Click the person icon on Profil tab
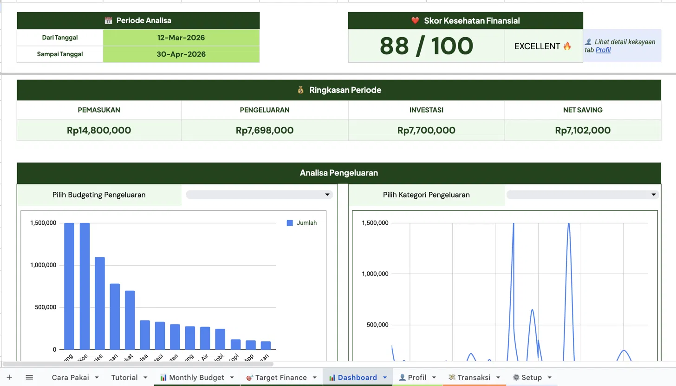This screenshot has width=676, height=386. coord(402,378)
